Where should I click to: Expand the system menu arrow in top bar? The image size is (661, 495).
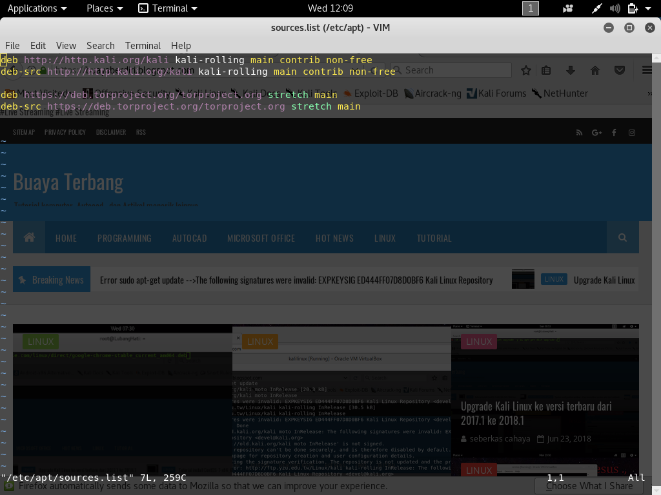648,8
